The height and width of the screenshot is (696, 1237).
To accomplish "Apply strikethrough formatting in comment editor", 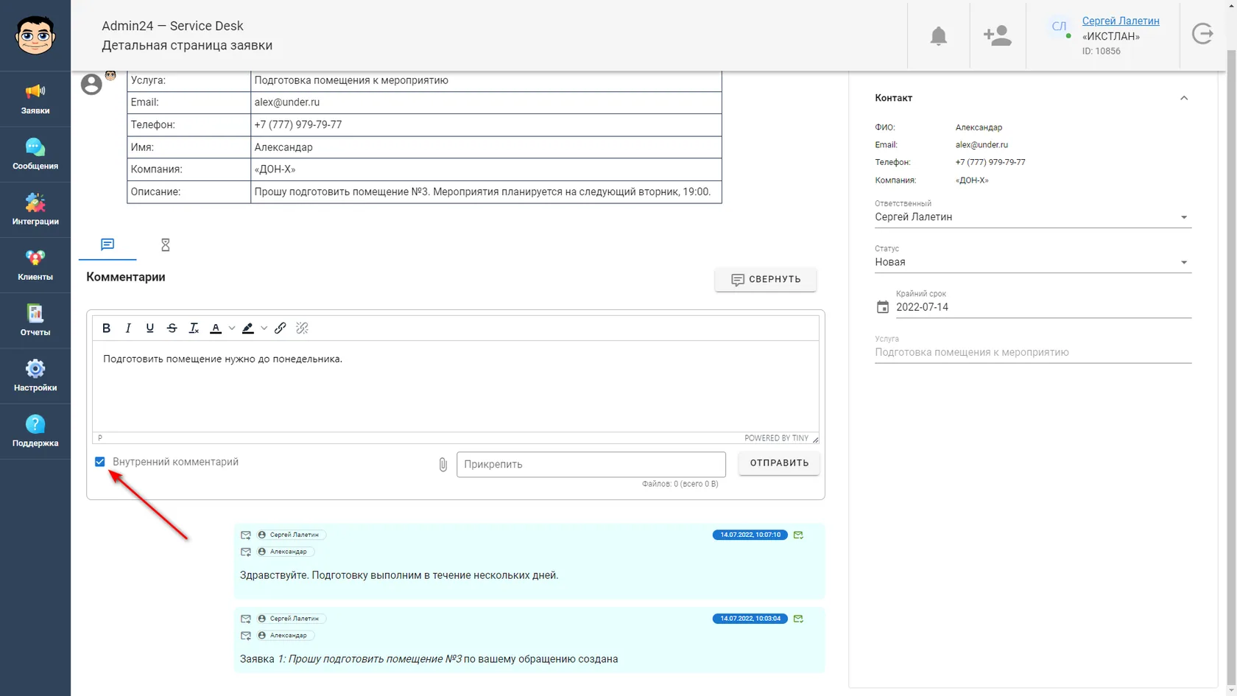I will (x=172, y=328).
